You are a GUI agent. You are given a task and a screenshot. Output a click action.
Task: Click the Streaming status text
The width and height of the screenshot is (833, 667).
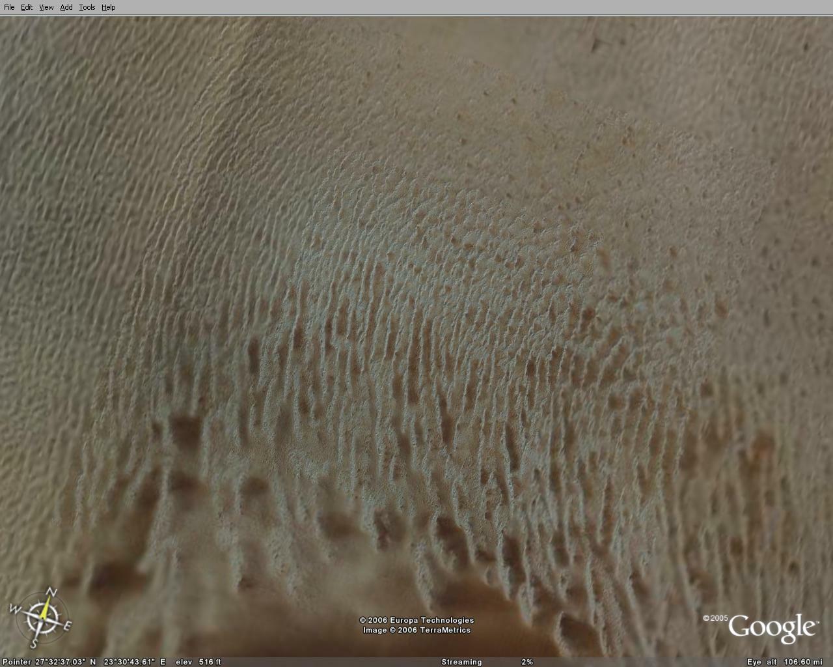point(461,662)
